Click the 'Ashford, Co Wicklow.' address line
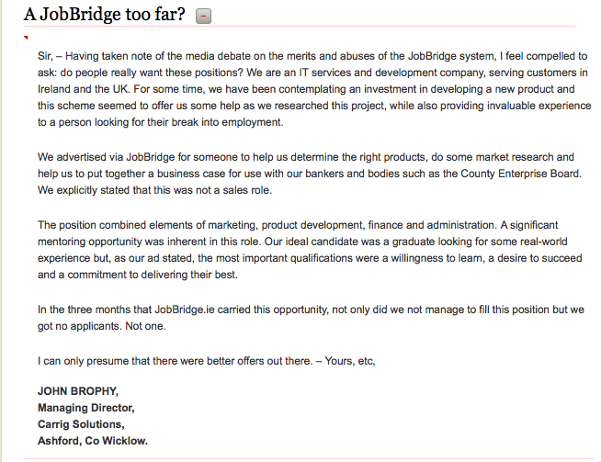The image size is (601, 462). click(x=92, y=440)
